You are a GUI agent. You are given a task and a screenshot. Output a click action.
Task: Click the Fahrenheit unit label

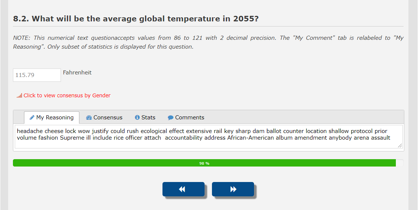click(x=77, y=73)
